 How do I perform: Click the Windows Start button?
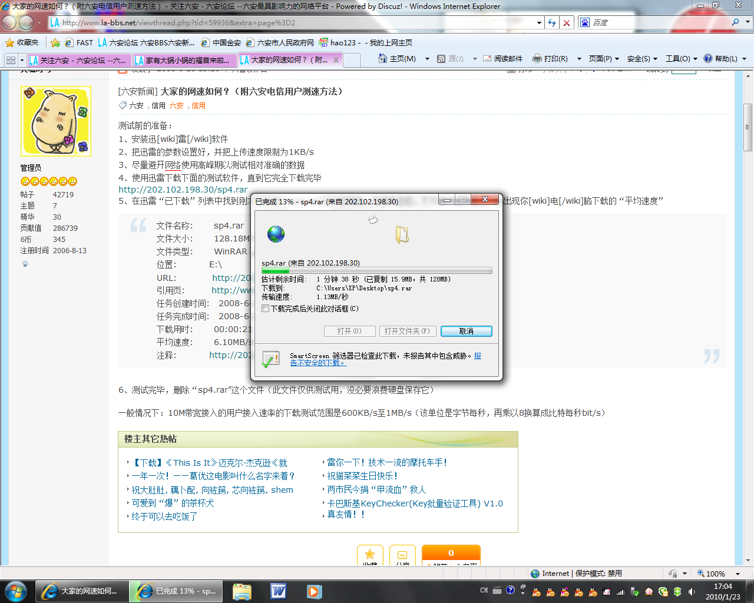point(15,591)
